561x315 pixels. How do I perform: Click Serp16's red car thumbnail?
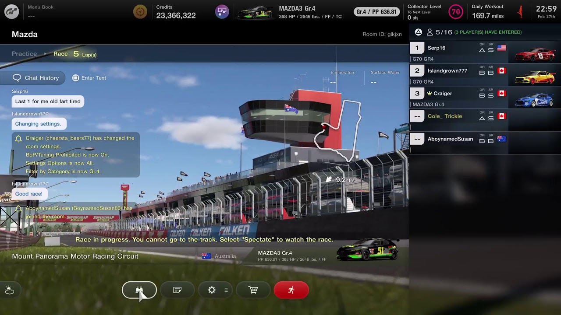(535, 54)
